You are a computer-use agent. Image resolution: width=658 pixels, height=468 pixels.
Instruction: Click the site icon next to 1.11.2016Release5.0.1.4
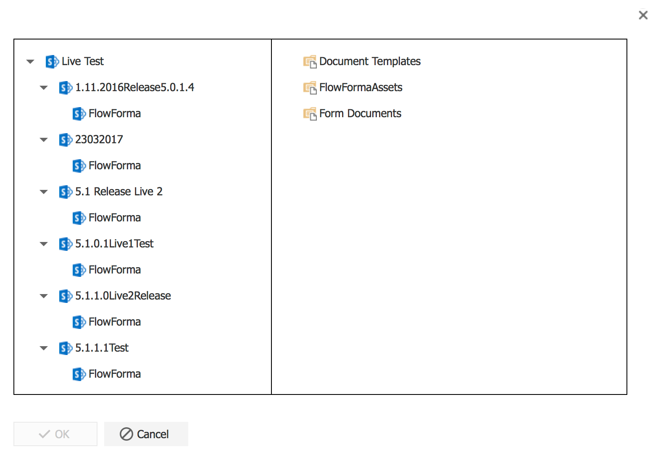pyautogui.click(x=66, y=88)
